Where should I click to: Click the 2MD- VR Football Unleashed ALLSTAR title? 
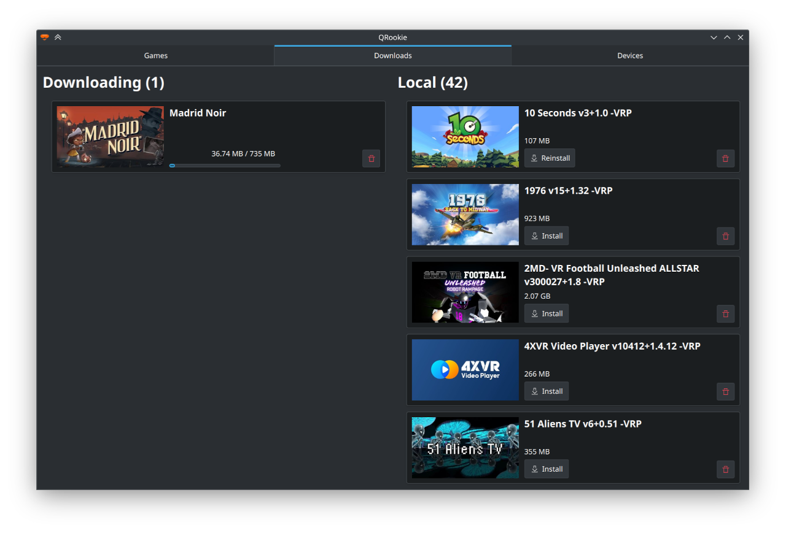[612, 275]
